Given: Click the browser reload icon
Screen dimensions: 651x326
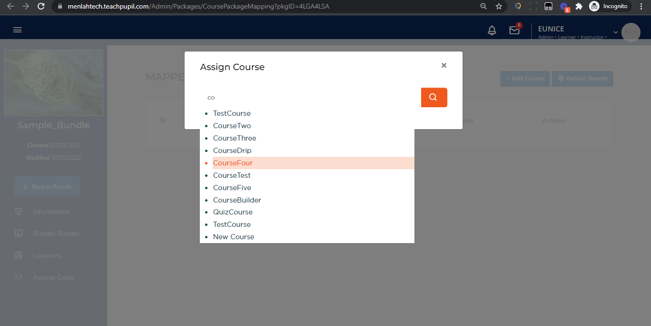Looking at the screenshot, I should (x=41, y=6).
